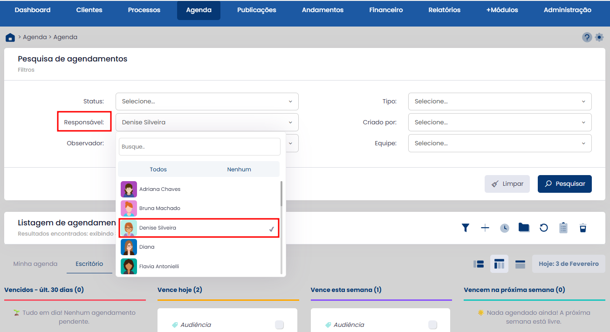Check the Audiência box under Vence hoje

tap(279, 325)
